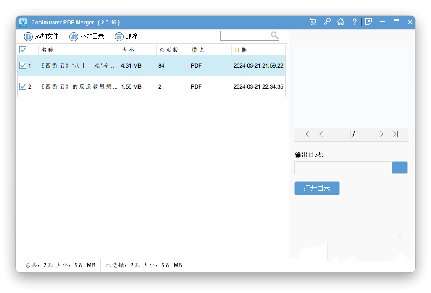
Task: Sort by the 模式 column header
Action: [x=210, y=50]
